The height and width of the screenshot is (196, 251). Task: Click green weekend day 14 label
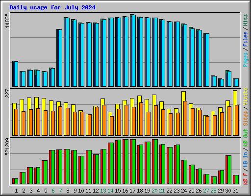coord(110,191)
